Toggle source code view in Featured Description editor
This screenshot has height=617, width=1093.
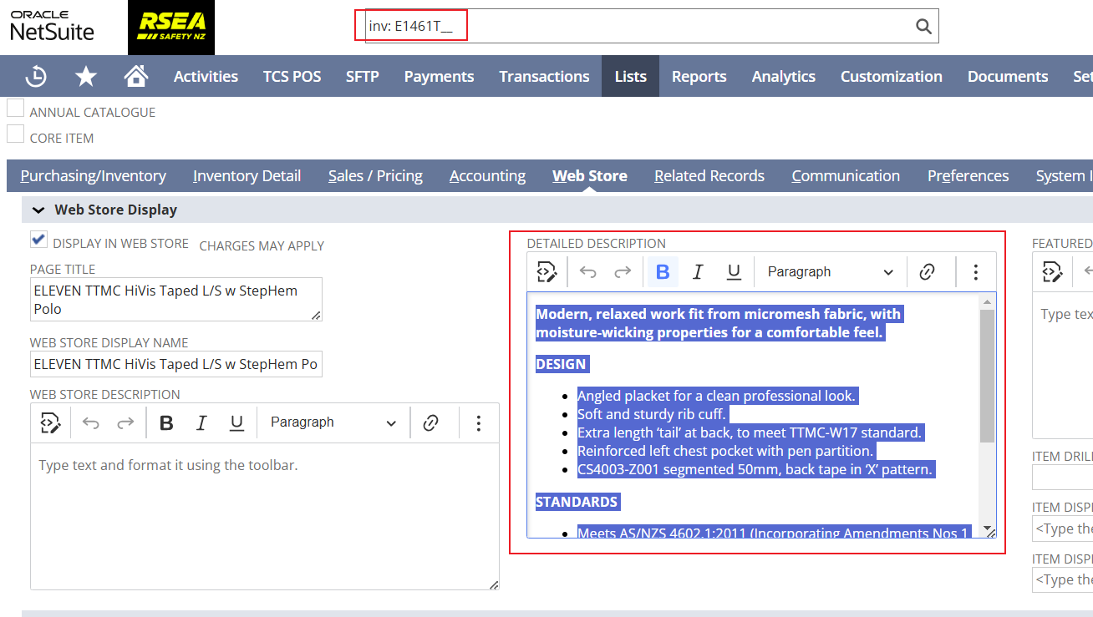tap(1052, 271)
